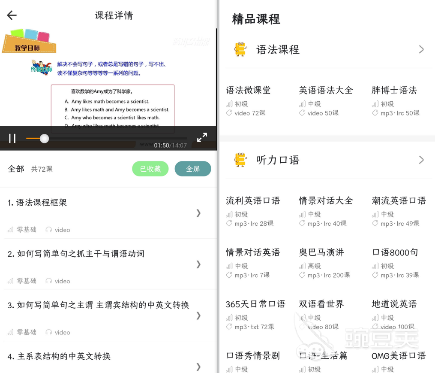
Task: Pause the playing video lesson
Action: (12, 138)
